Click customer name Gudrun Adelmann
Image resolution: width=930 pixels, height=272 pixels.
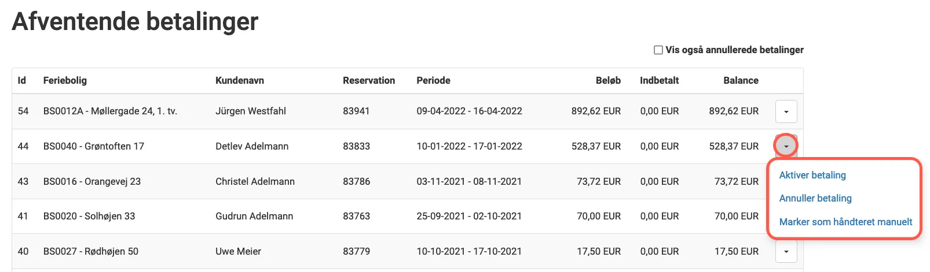click(x=254, y=216)
